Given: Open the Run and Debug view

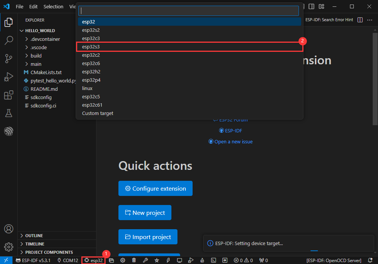Looking at the screenshot, I should [8, 77].
